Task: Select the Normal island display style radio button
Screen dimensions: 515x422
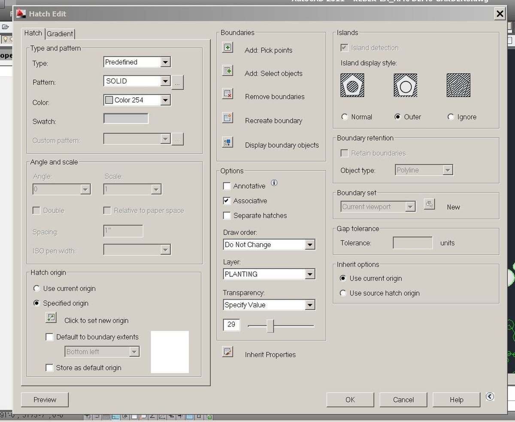Action: click(x=345, y=117)
